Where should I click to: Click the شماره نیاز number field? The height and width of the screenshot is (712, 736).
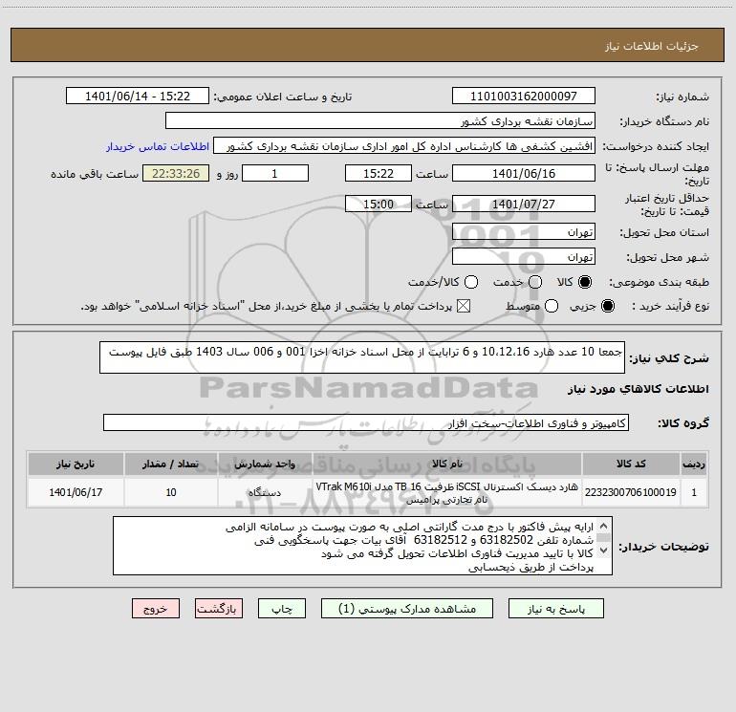pyautogui.click(x=524, y=96)
